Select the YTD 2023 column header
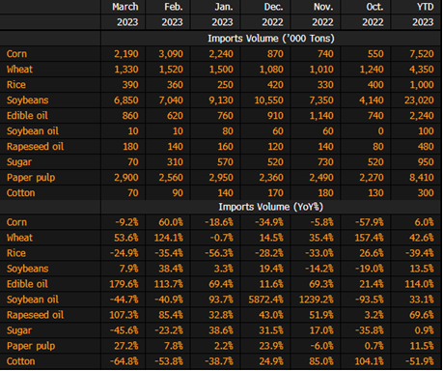443x371 pixels. (x=423, y=14)
